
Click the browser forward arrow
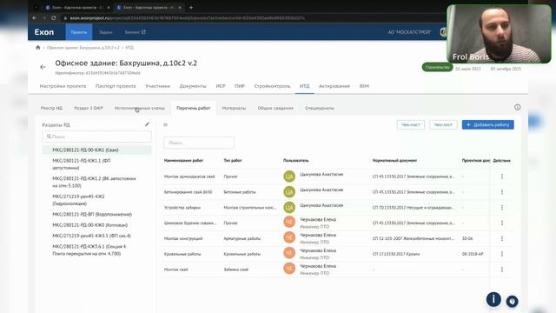[x=44, y=17]
